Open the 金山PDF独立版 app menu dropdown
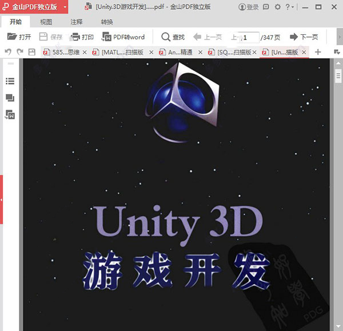 click(x=65, y=7)
